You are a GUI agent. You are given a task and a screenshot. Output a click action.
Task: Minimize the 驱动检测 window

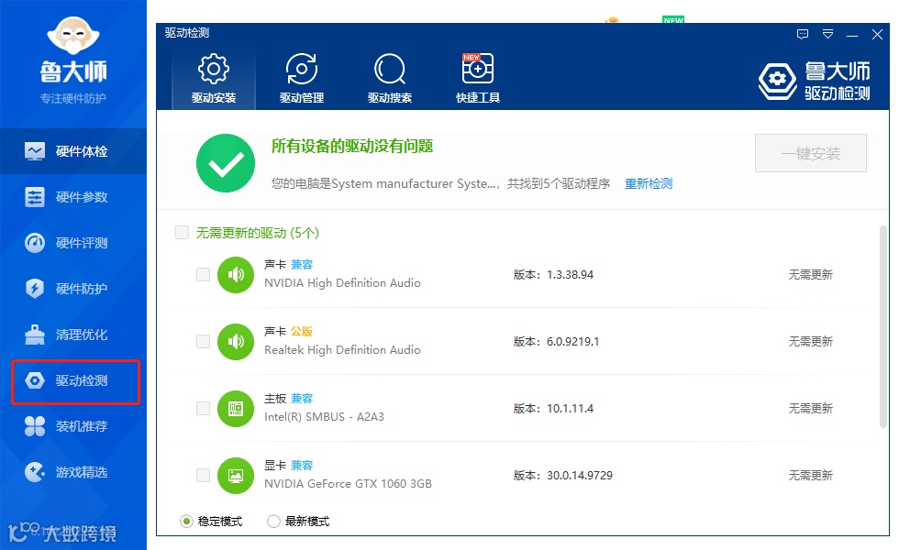tap(852, 35)
